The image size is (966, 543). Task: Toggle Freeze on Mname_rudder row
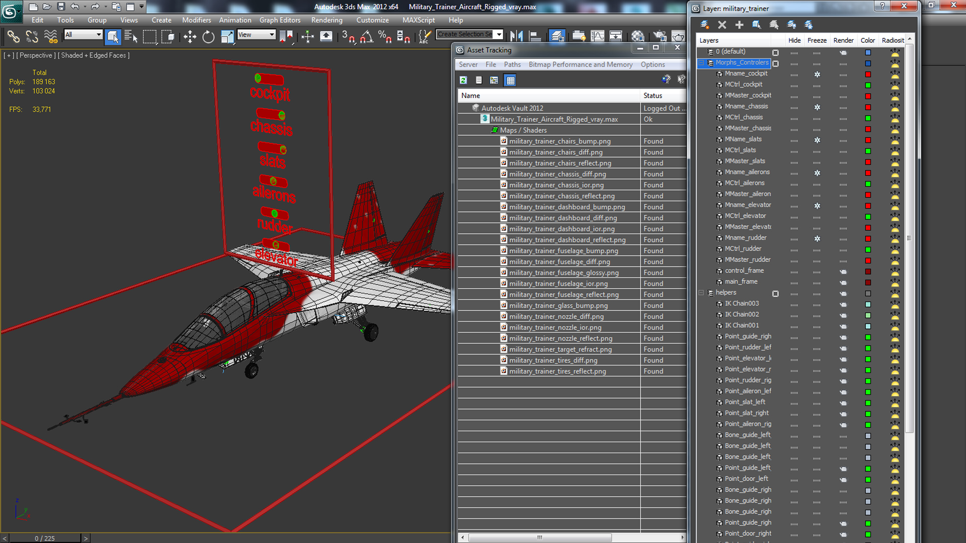[817, 238]
